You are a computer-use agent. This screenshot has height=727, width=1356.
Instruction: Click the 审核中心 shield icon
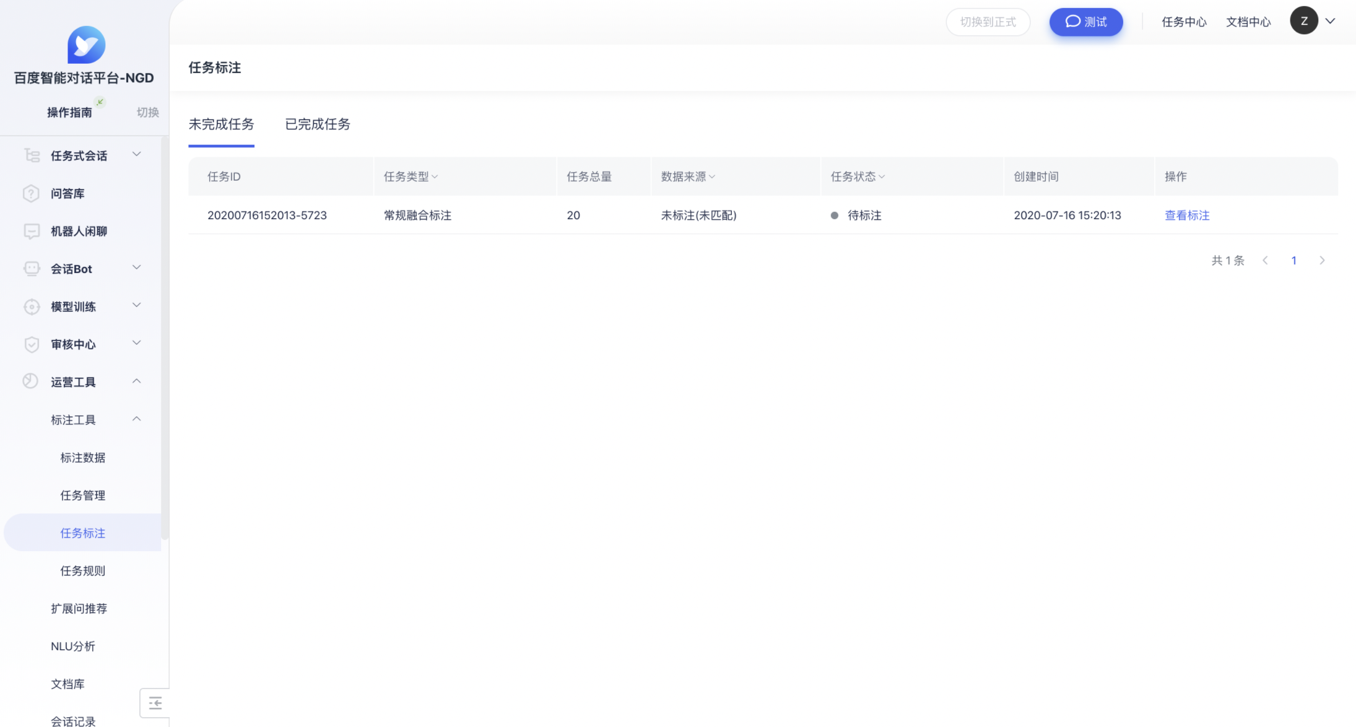click(x=31, y=344)
